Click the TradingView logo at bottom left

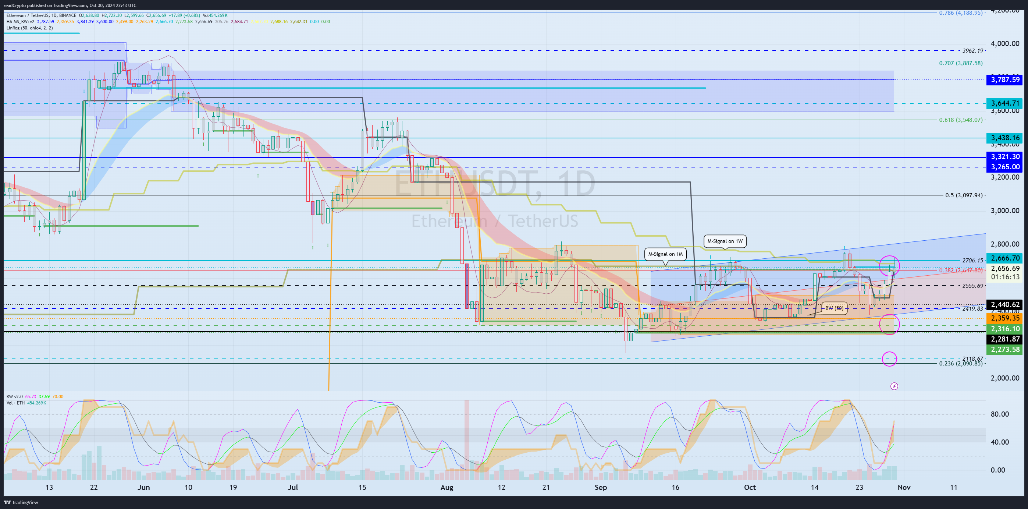pyautogui.click(x=21, y=502)
